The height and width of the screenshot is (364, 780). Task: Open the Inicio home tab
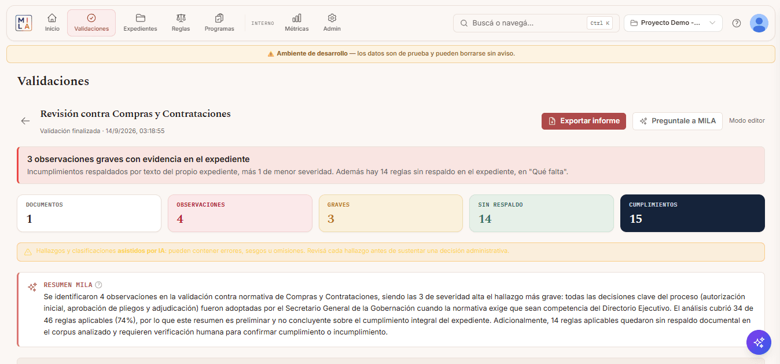pos(52,23)
